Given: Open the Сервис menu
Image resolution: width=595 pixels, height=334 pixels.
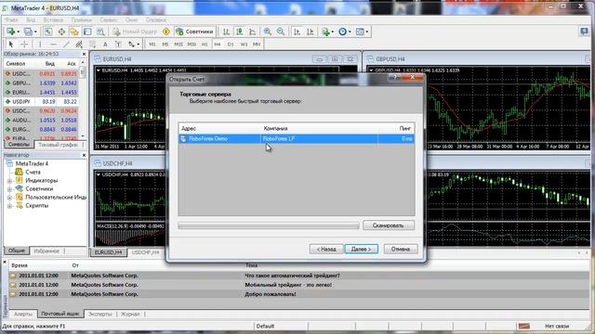Looking at the screenshot, I should coord(109,19).
